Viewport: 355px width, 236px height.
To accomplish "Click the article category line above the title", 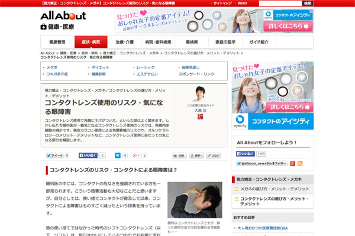I will pyautogui.click(x=105, y=93).
